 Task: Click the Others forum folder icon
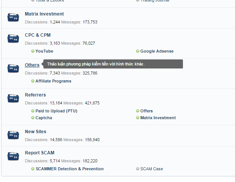(13, 68)
